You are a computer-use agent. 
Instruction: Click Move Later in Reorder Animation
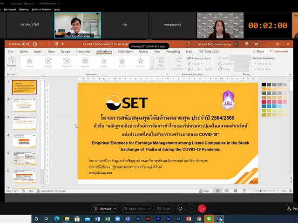coord(262,69)
